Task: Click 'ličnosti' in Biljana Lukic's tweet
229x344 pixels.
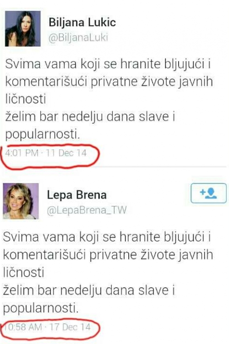Action: click(26, 99)
